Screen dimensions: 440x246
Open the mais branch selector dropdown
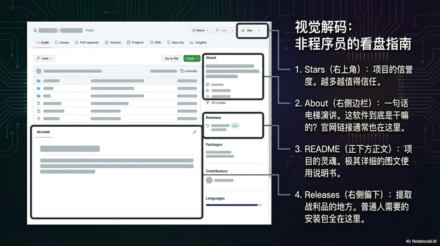(44, 58)
